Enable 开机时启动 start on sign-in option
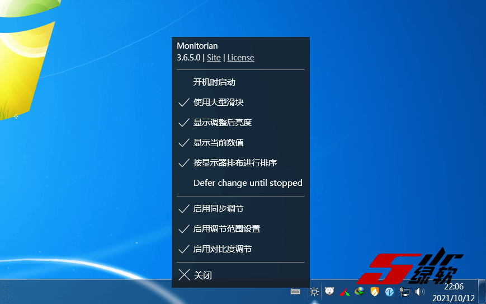486x304 pixels. pos(214,82)
